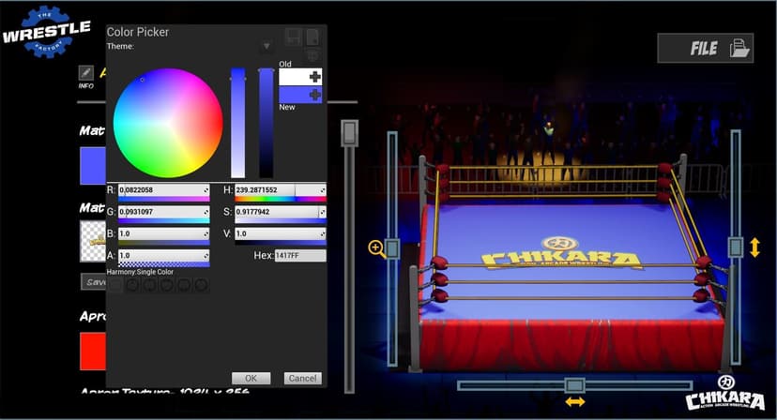Click the camera tilt slider handle
Viewport: 777px width, 420px height.
click(736, 247)
